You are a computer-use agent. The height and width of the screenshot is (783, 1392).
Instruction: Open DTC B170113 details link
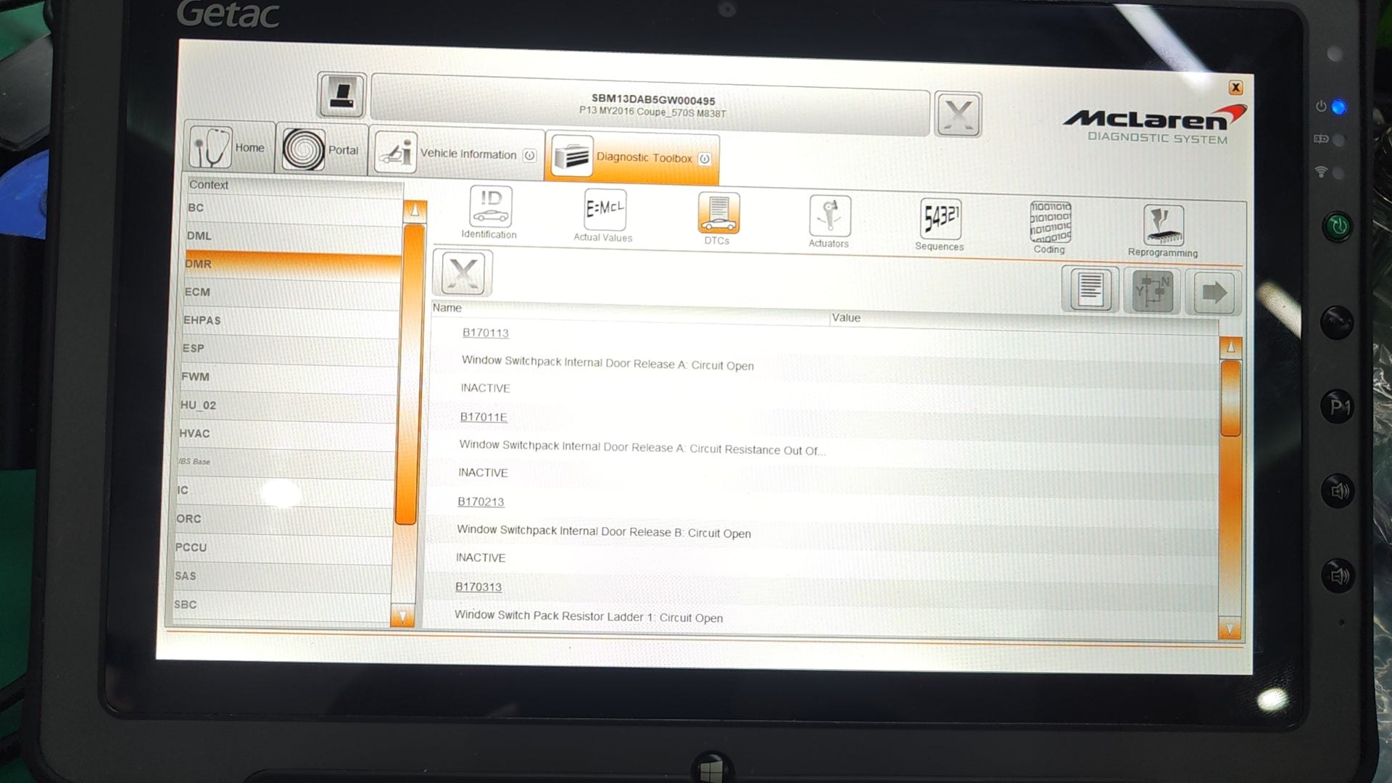click(x=485, y=333)
